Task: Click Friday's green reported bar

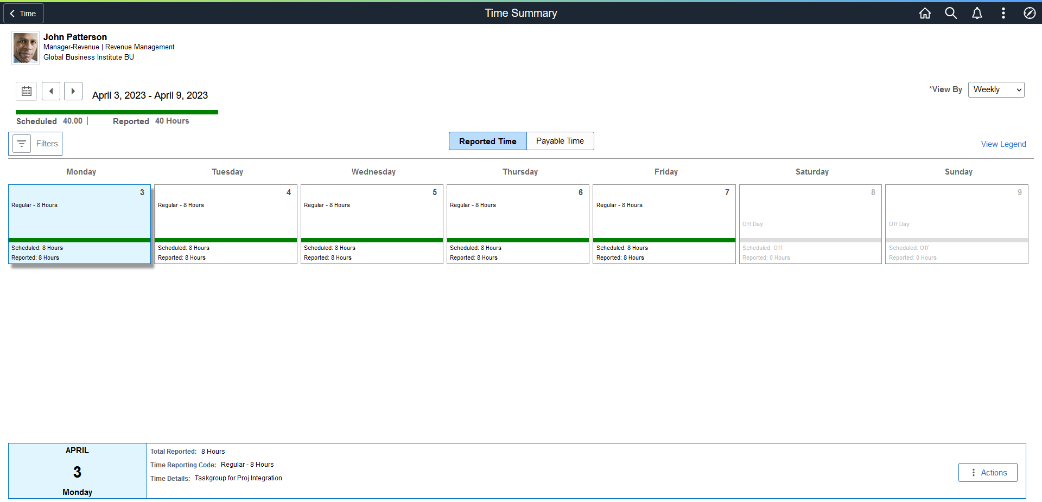Action: (x=664, y=240)
